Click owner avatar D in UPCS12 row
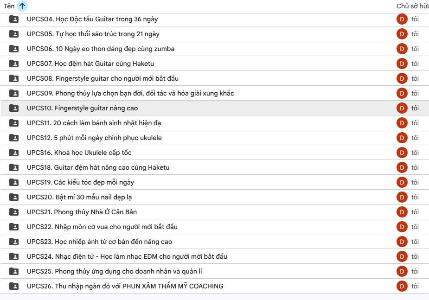The height and width of the screenshot is (300, 429). click(402, 138)
